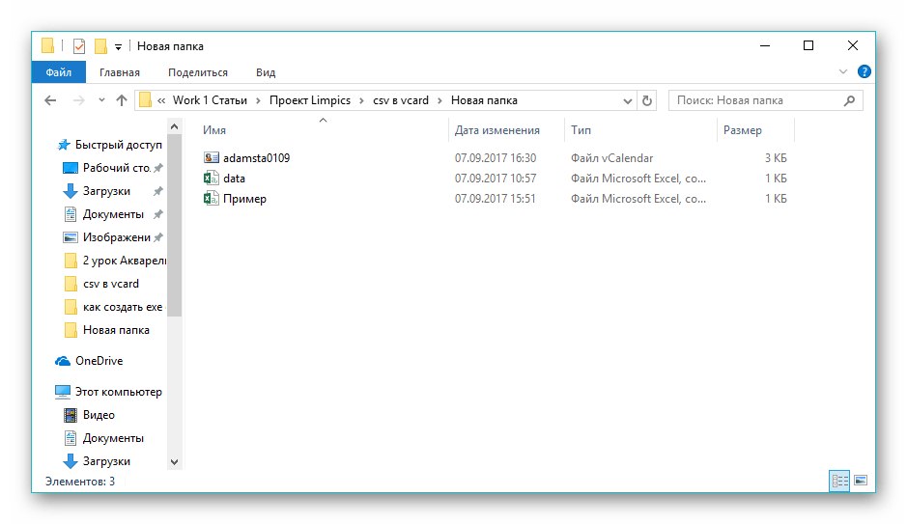Click date 07.09.2017 16:30
Image resolution: width=907 pixels, height=524 pixels.
(496, 157)
